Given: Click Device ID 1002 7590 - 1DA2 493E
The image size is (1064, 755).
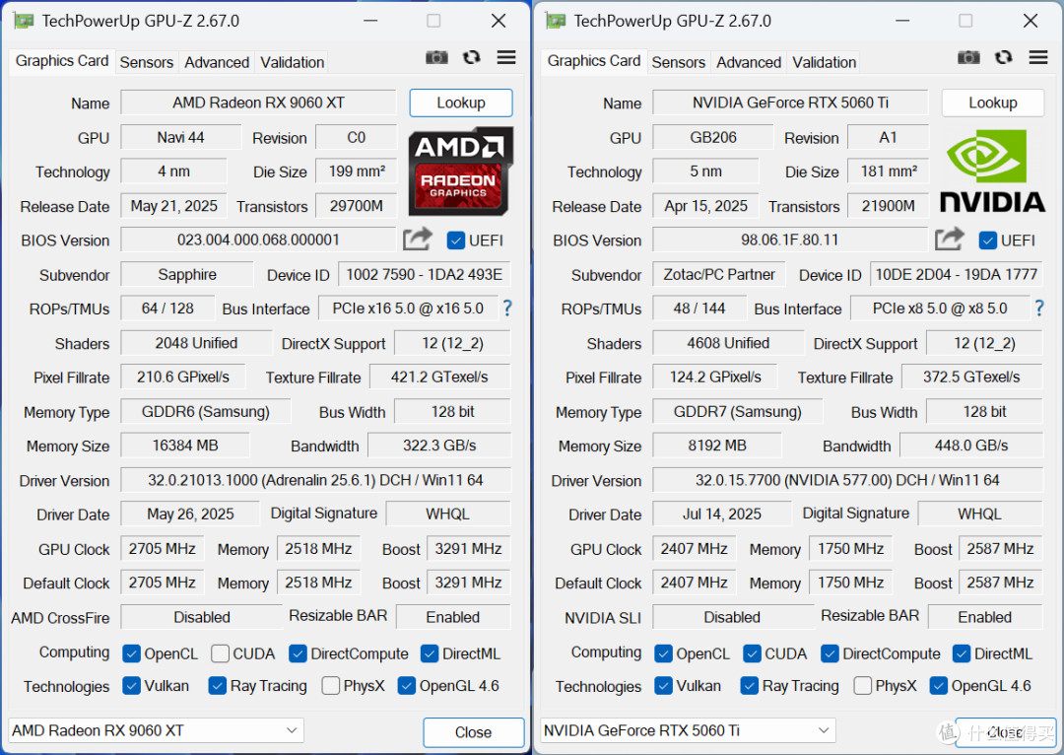Looking at the screenshot, I should click(x=424, y=274).
